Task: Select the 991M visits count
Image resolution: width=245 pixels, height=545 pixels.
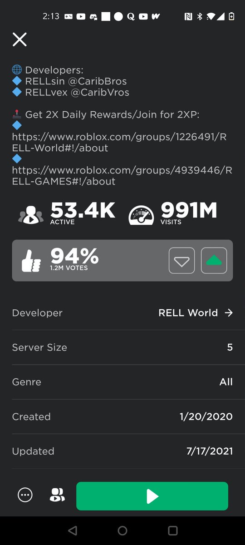Action: pyautogui.click(x=189, y=210)
